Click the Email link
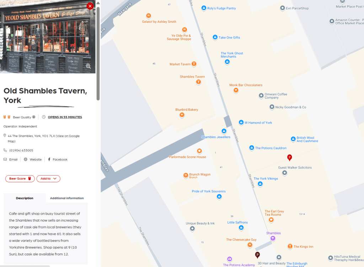Screen dimensions: 364x267 tap(13, 159)
